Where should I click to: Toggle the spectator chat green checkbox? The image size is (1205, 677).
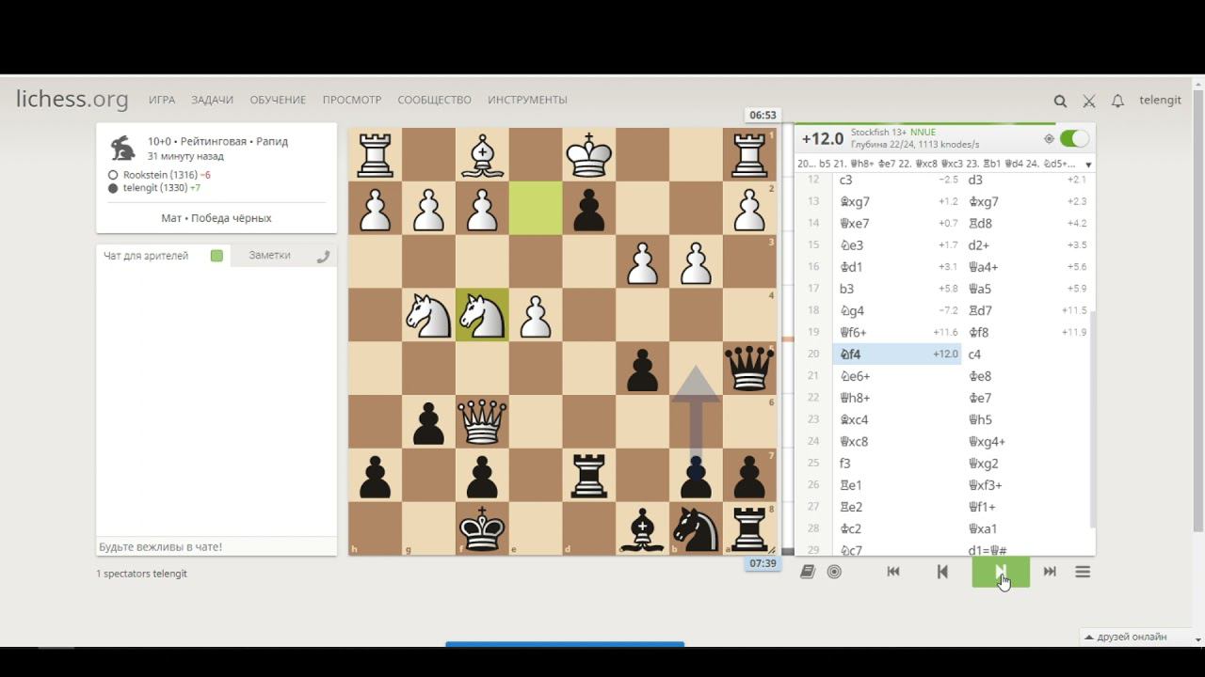[x=217, y=256]
